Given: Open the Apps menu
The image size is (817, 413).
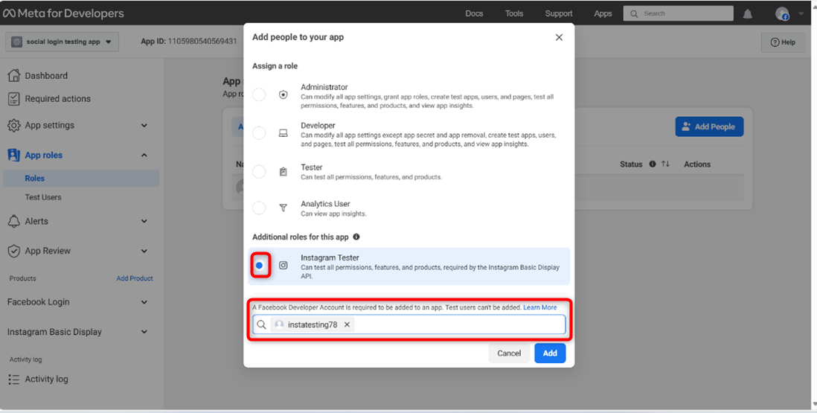Looking at the screenshot, I should pos(603,13).
